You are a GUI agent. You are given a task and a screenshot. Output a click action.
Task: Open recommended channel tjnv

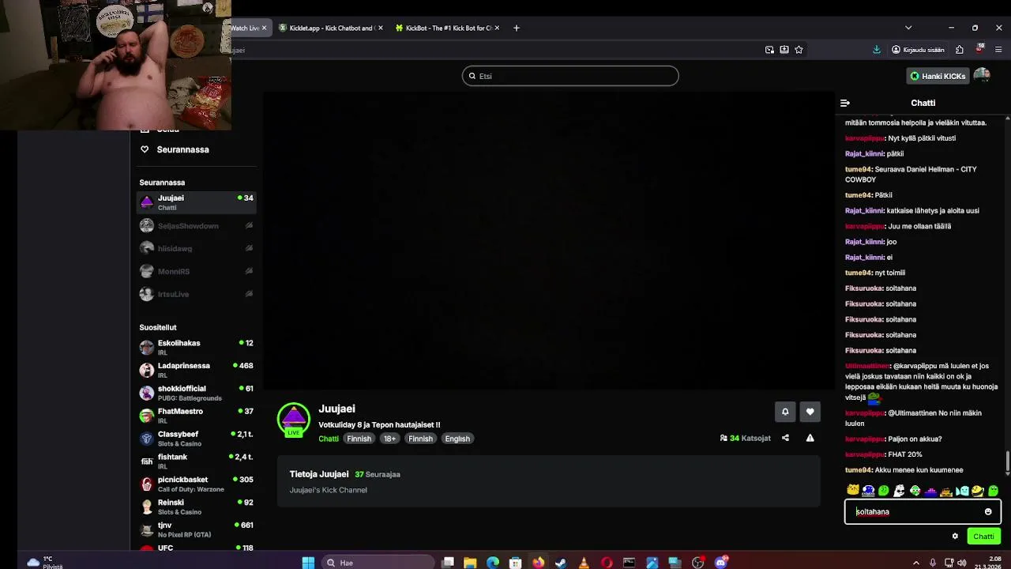point(196,529)
